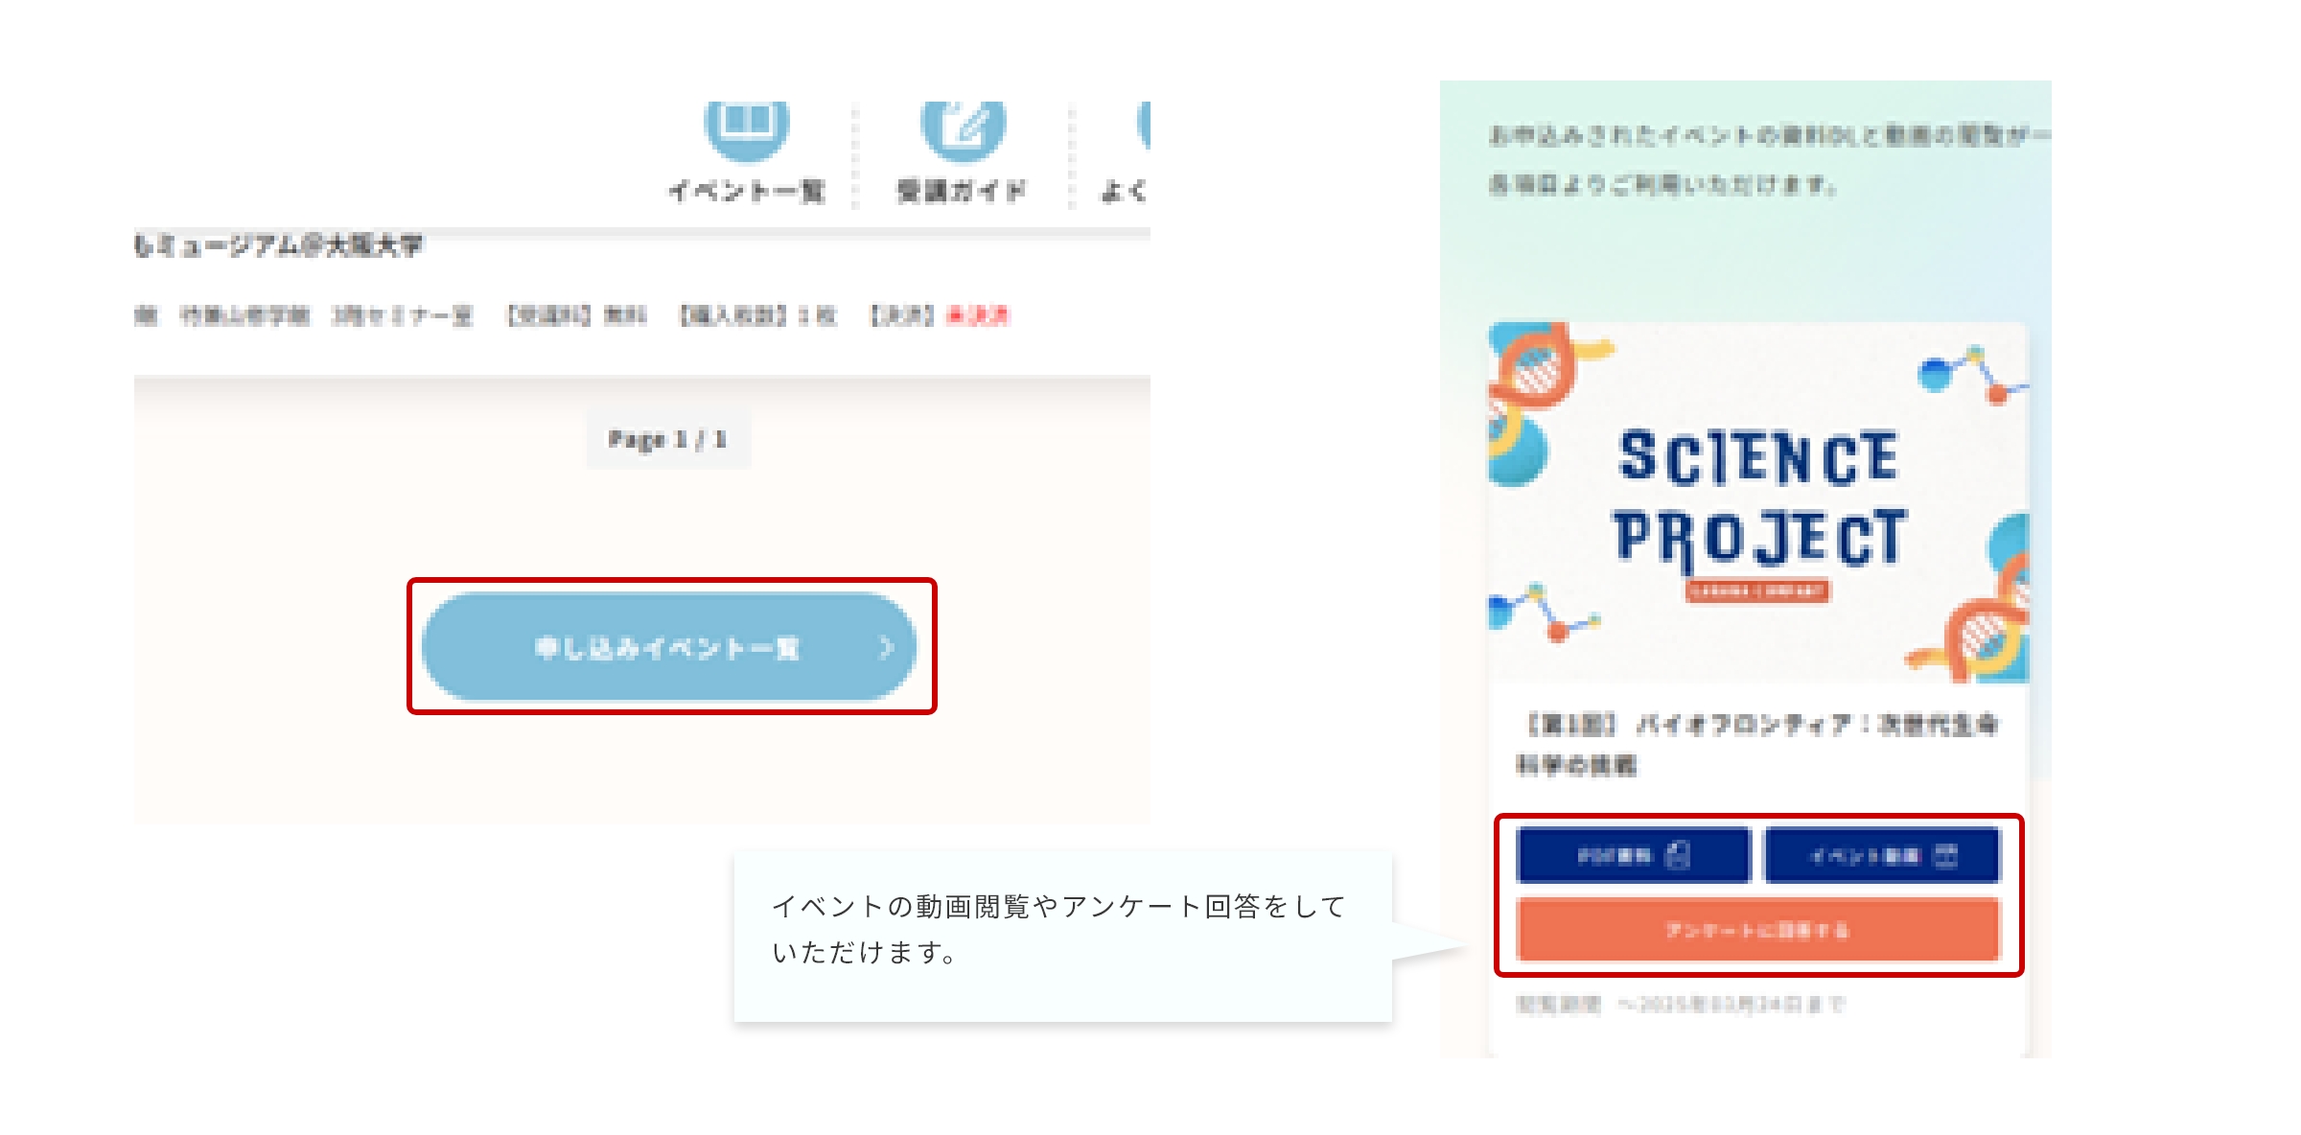This screenshot has height=1135, width=2301.
Task: Click the 申し込みイベント一覧 button
Action: click(669, 647)
